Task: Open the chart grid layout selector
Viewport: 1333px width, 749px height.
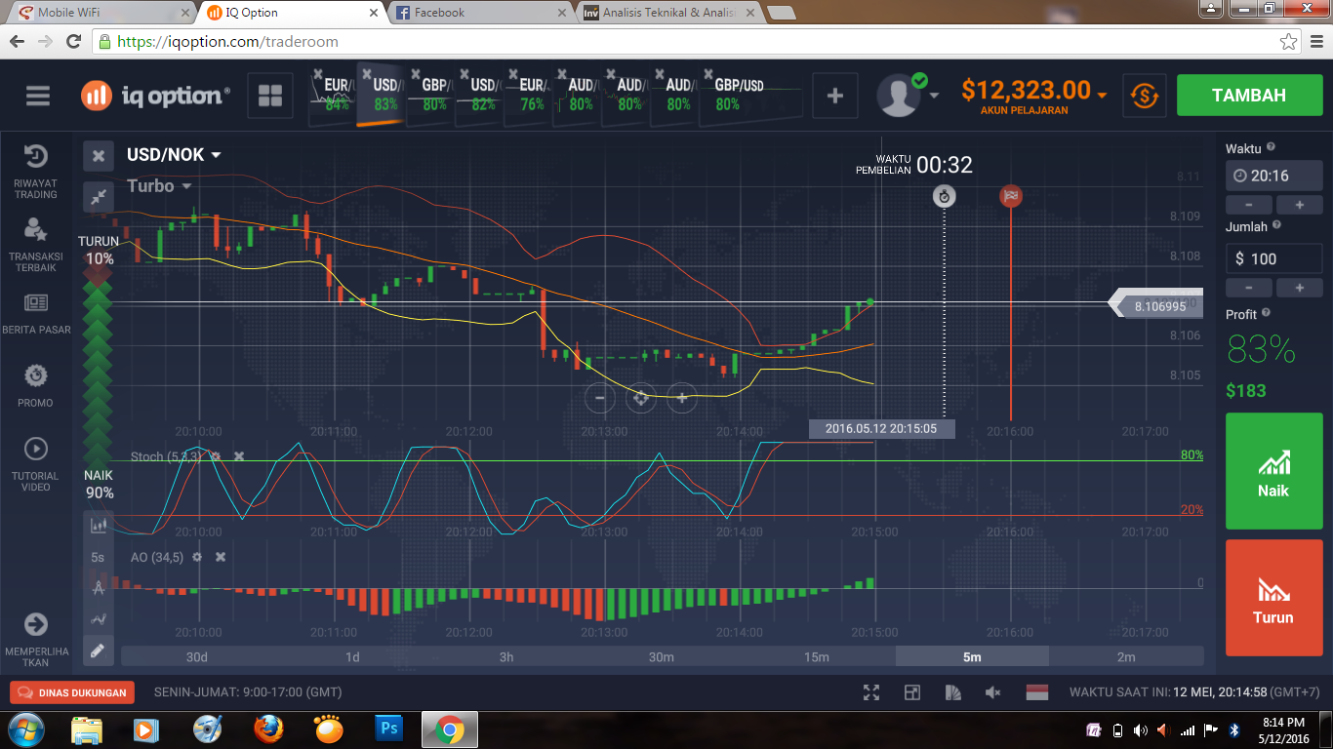Action: (x=270, y=96)
